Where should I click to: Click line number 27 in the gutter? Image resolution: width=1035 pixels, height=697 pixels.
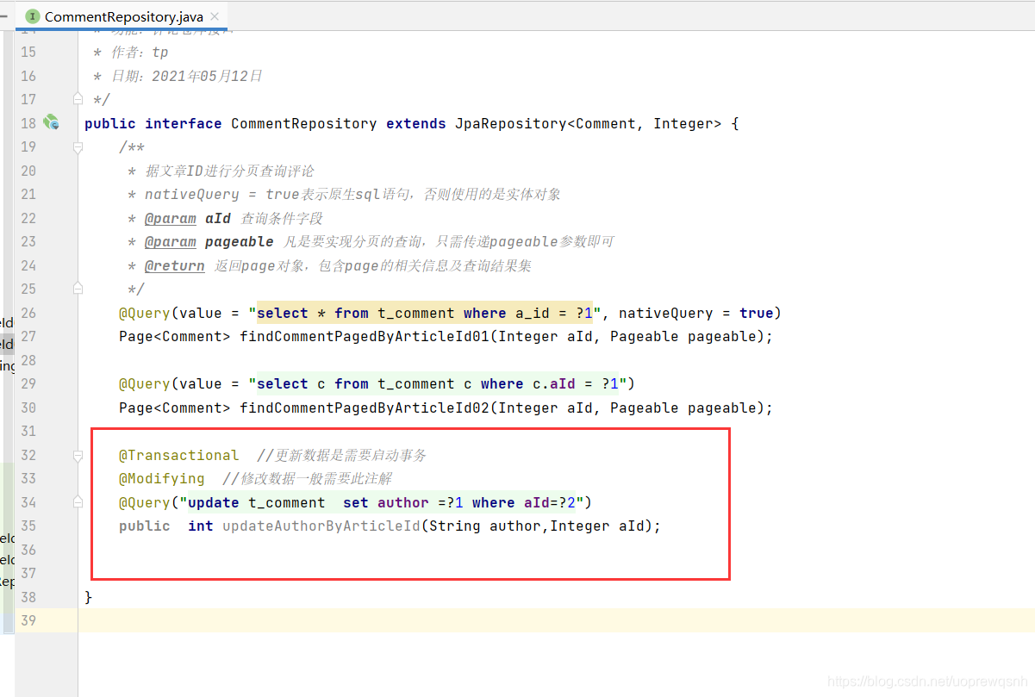click(28, 336)
